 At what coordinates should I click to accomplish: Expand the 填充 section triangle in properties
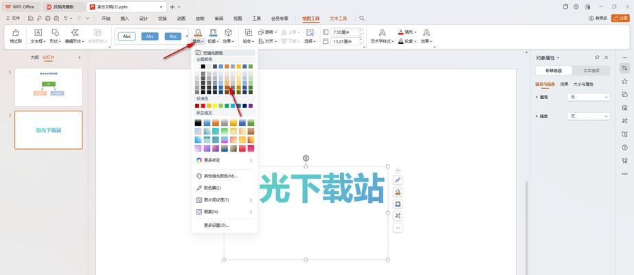537,97
